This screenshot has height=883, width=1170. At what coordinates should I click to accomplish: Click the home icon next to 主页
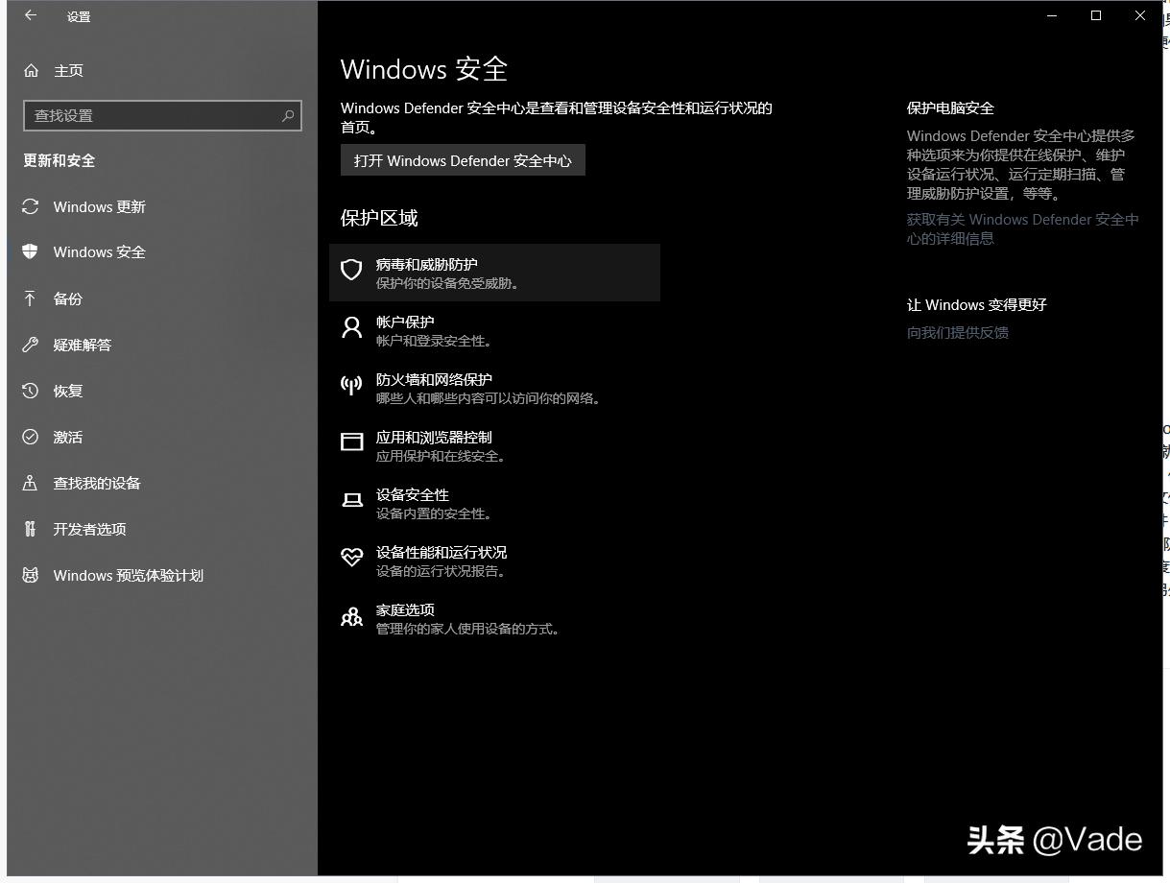tap(30, 70)
